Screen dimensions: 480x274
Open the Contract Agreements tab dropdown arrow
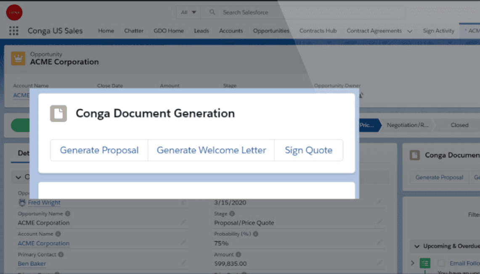(x=410, y=31)
